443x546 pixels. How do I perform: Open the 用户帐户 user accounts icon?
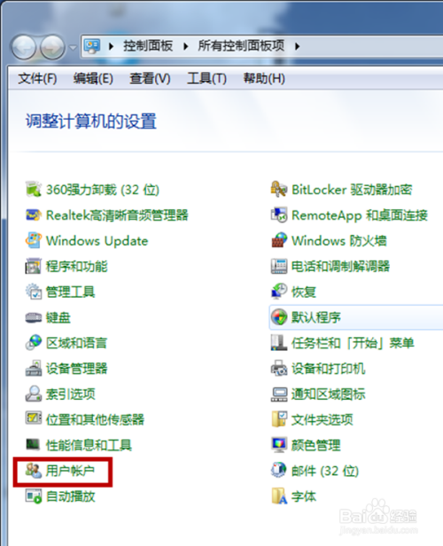(x=34, y=471)
